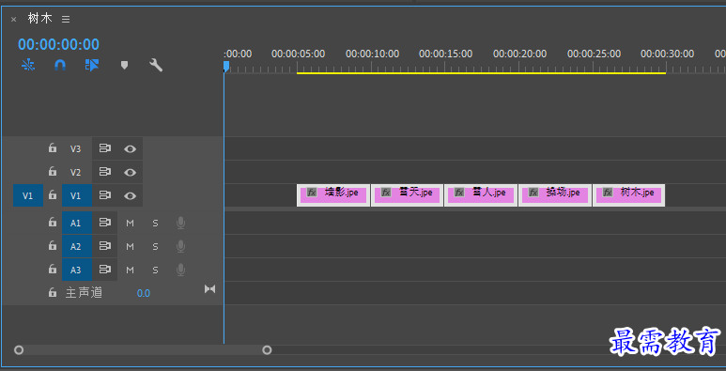726x371 pixels.
Task: Solo track A1
Action: [156, 224]
